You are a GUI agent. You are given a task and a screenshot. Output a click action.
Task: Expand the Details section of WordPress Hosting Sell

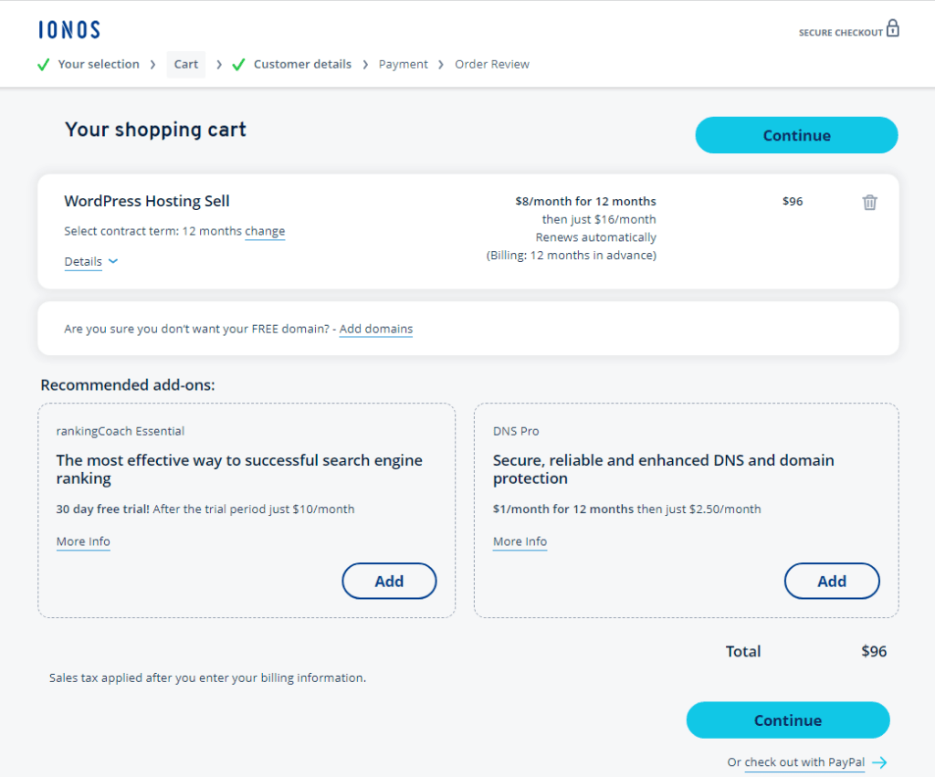81,261
